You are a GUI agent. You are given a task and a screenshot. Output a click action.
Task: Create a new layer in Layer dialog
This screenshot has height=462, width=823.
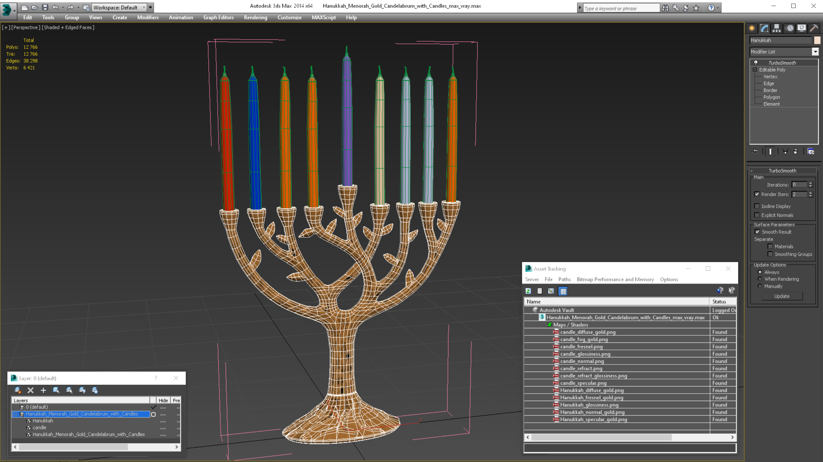click(x=17, y=390)
